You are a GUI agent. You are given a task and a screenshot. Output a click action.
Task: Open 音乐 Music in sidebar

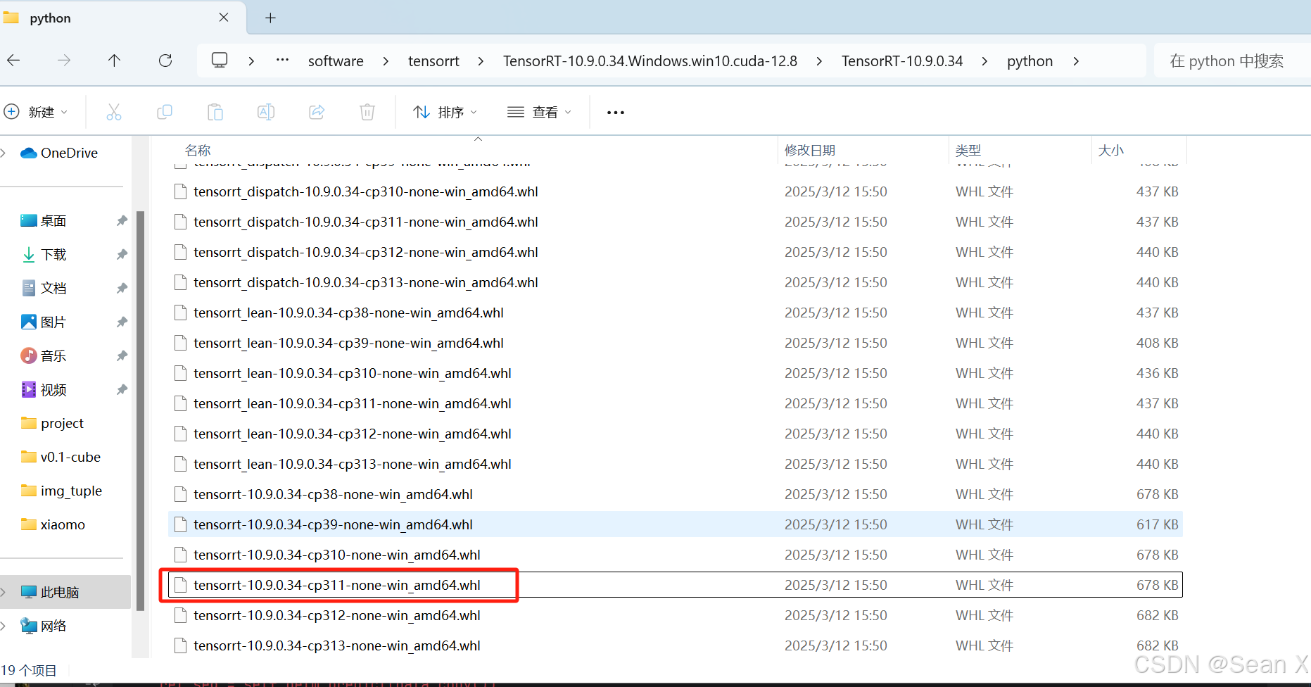44,355
